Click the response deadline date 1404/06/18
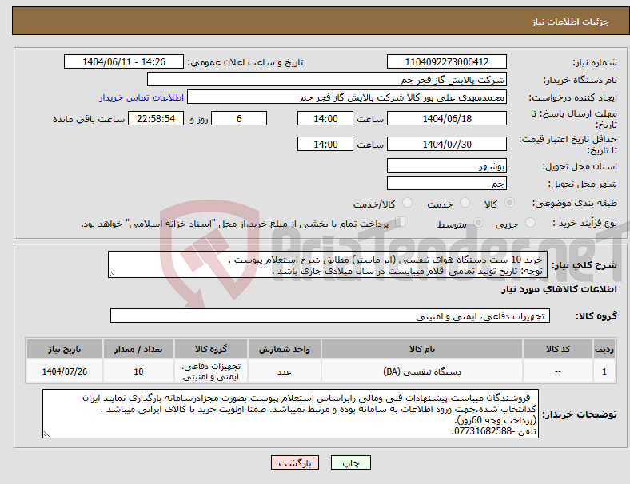Screen dimensions: 630x484 [446, 119]
